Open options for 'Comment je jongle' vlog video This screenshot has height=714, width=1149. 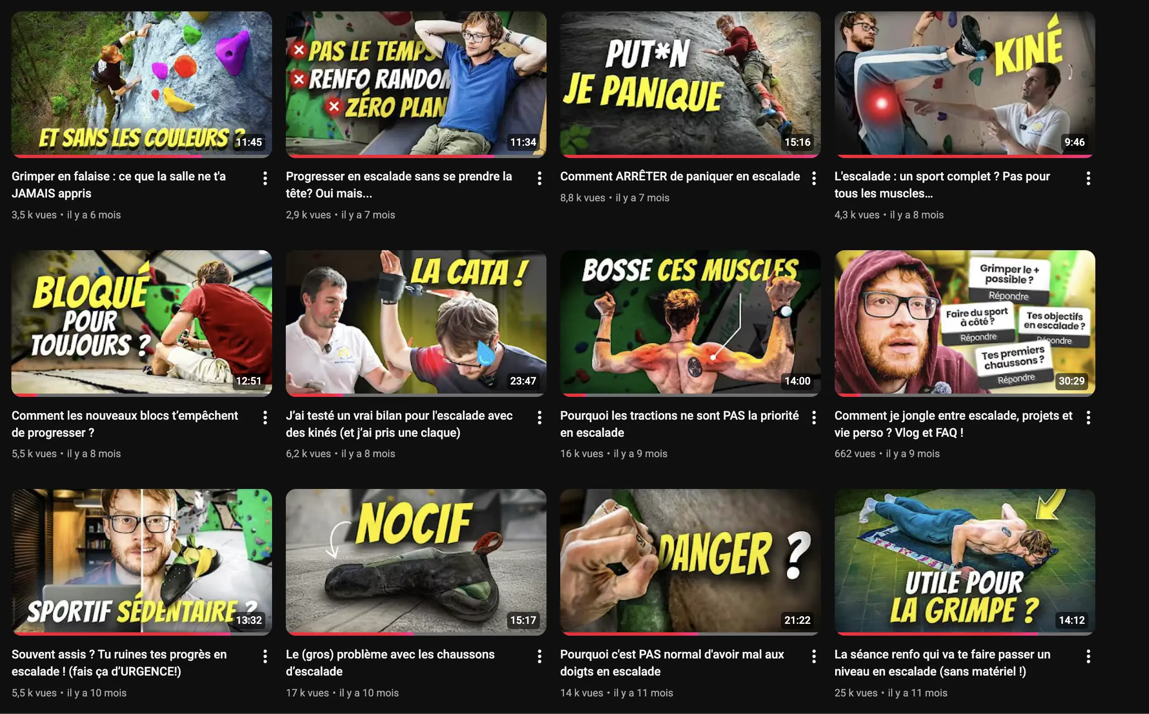[1088, 418]
